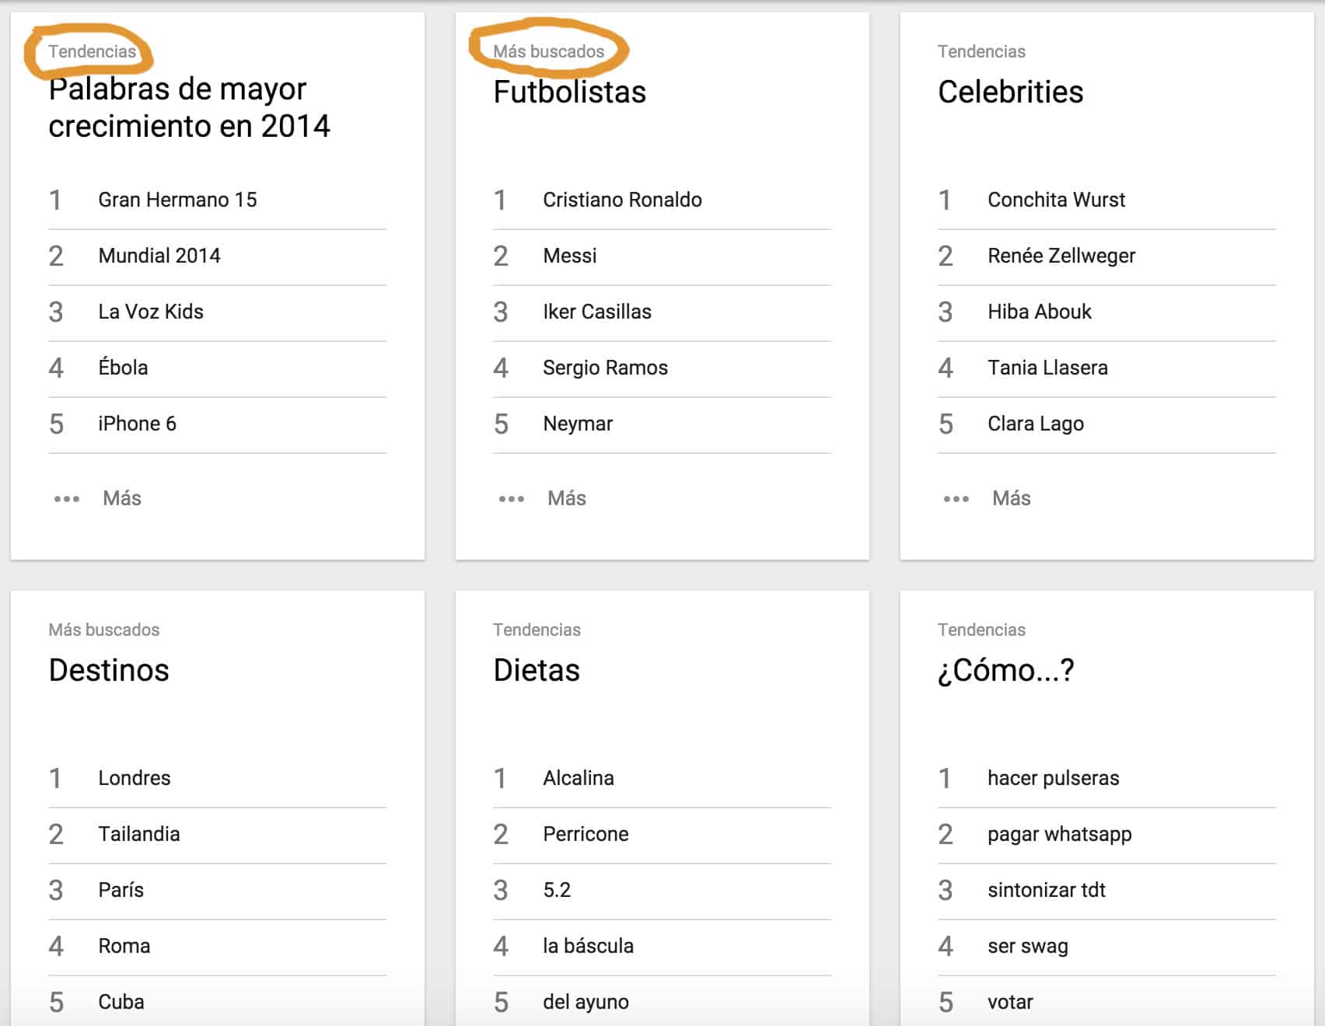Select pagar whatsapp entry
1325x1026 pixels.
coord(1060,834)
